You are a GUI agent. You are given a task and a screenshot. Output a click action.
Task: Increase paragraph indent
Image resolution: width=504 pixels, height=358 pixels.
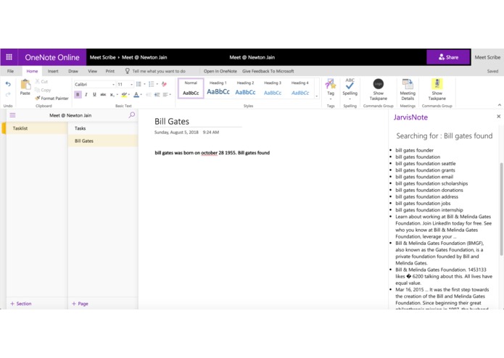click(x=157, y=94)
